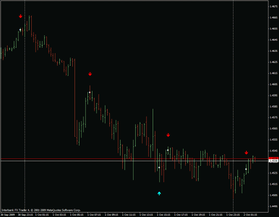This screenshot has height=217, width=279.
Task: Click the 1.4495 price axis label
Action: 274,206
